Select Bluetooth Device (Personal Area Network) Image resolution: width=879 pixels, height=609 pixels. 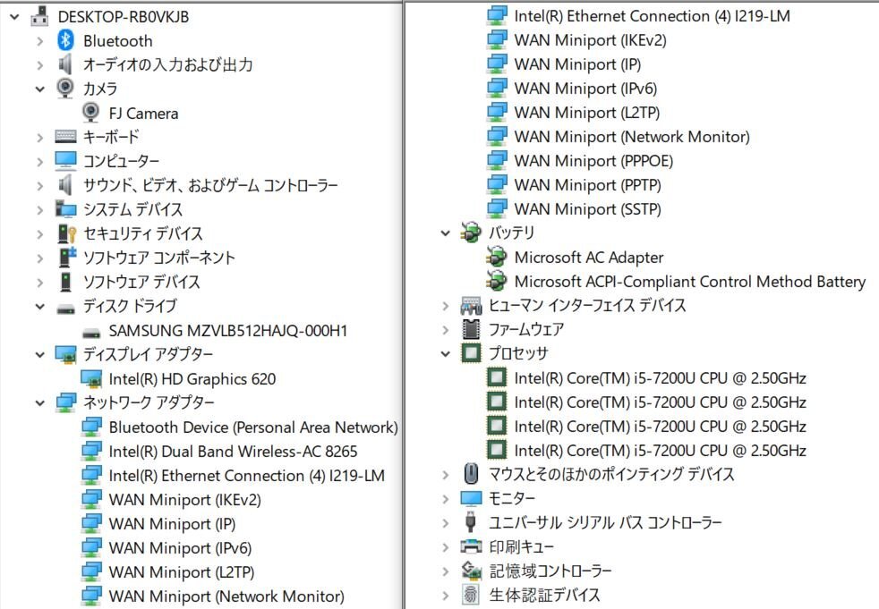tap(252, 427)
